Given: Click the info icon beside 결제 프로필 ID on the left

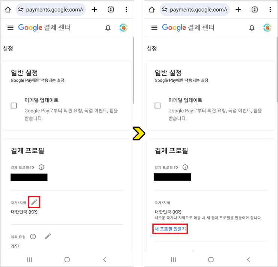Looking at the screenshot, I should point(41,167).
